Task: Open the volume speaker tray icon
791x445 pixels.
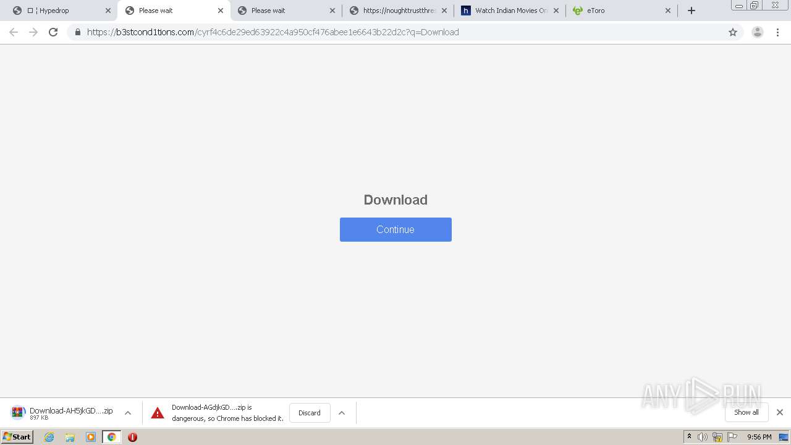Action: click(703, 437)
